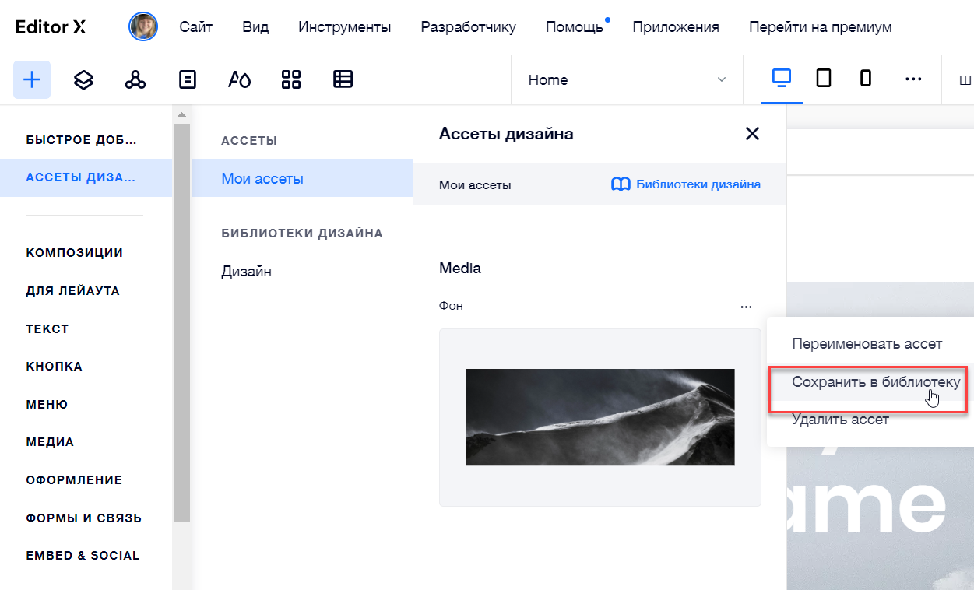Open the Инструменты menu

(345, 27)
